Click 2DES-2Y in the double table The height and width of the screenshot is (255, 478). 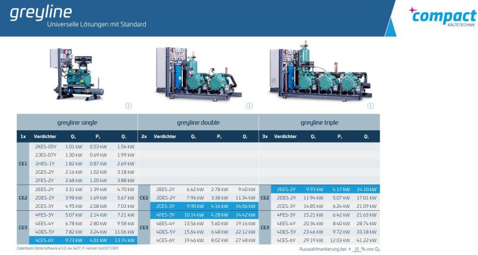click(x=166, y=198)
